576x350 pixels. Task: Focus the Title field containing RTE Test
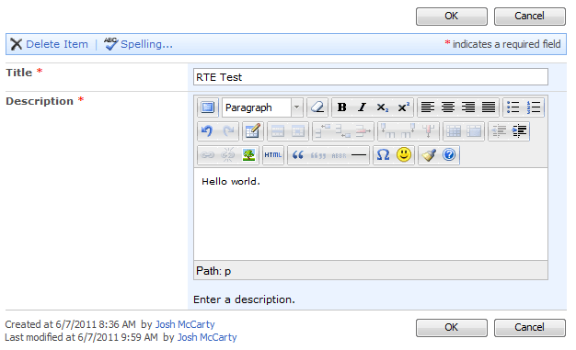371,77
